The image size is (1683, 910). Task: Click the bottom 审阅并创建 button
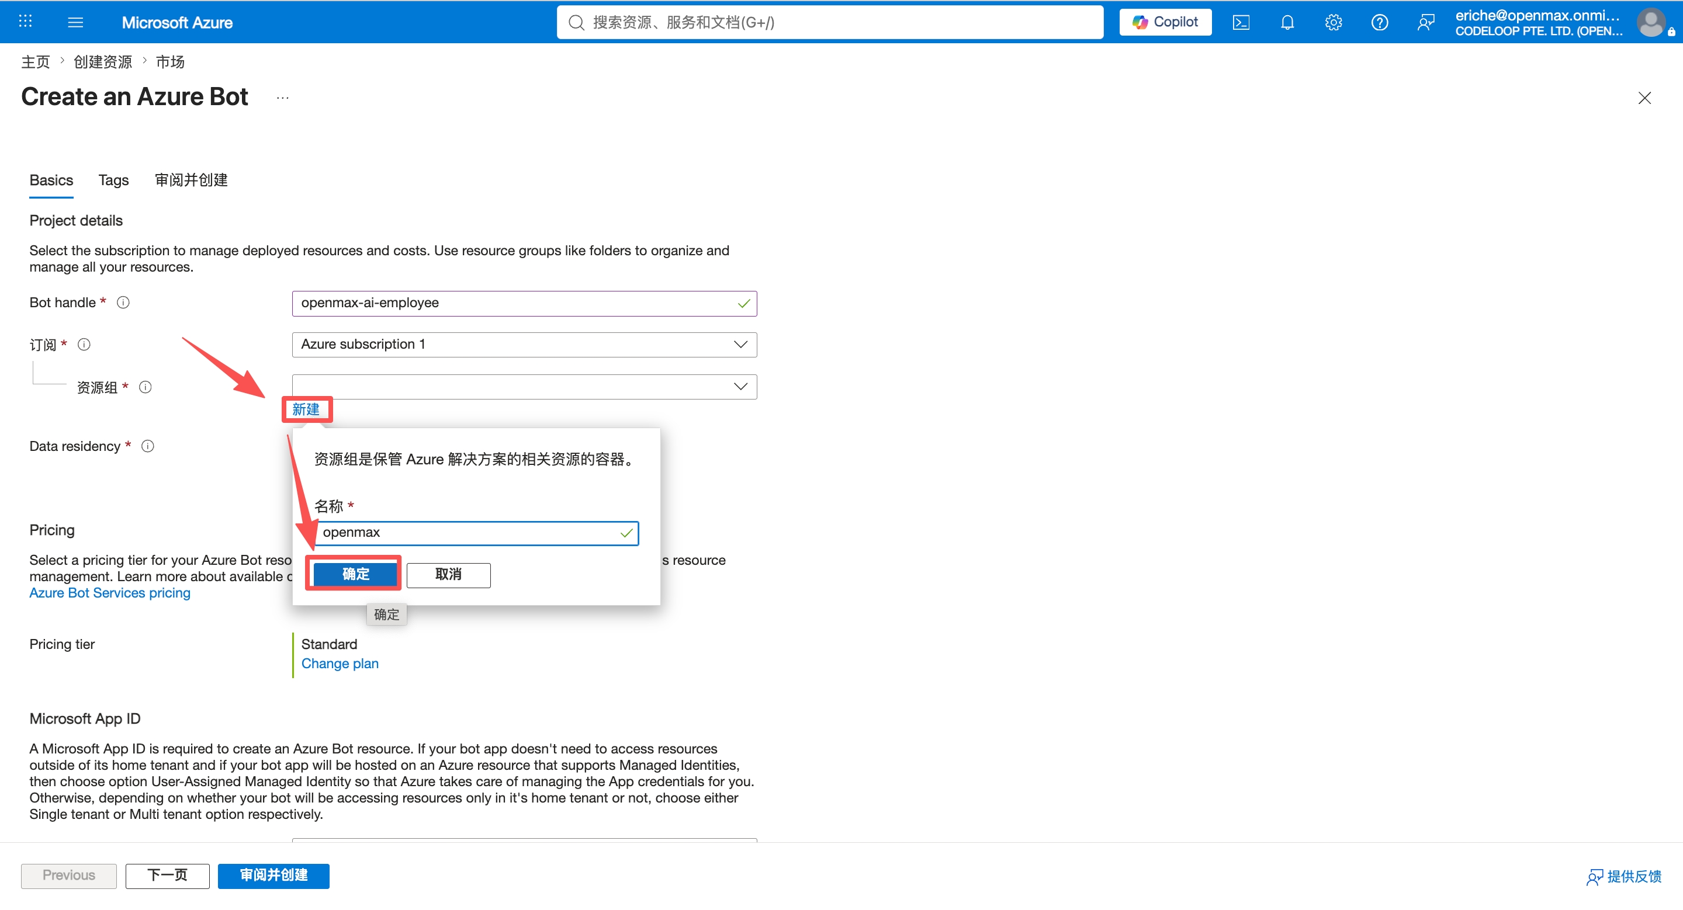273,876
